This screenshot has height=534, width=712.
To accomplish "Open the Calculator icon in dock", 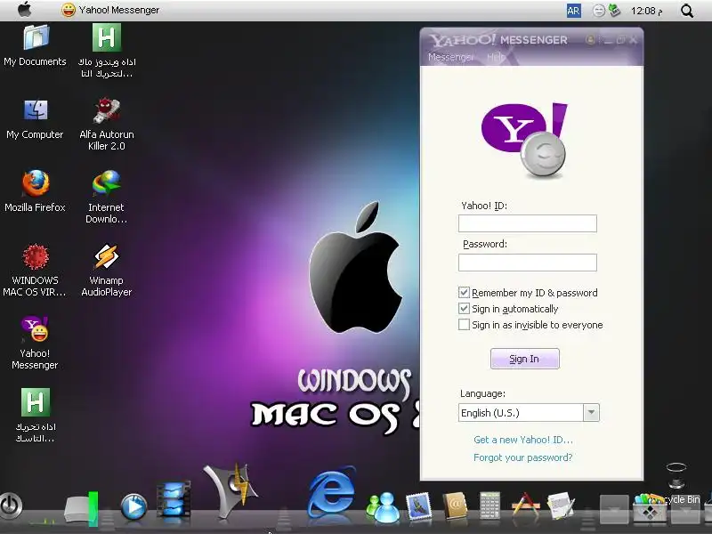I will (489, 505).
